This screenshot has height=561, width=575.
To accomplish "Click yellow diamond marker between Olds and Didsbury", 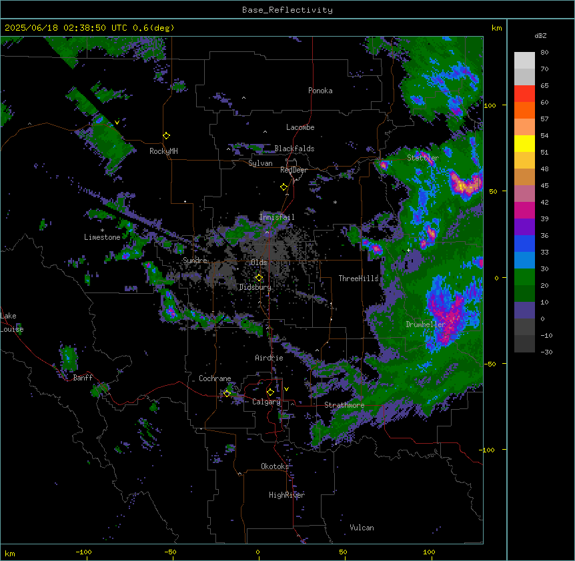I will (259, 278).
